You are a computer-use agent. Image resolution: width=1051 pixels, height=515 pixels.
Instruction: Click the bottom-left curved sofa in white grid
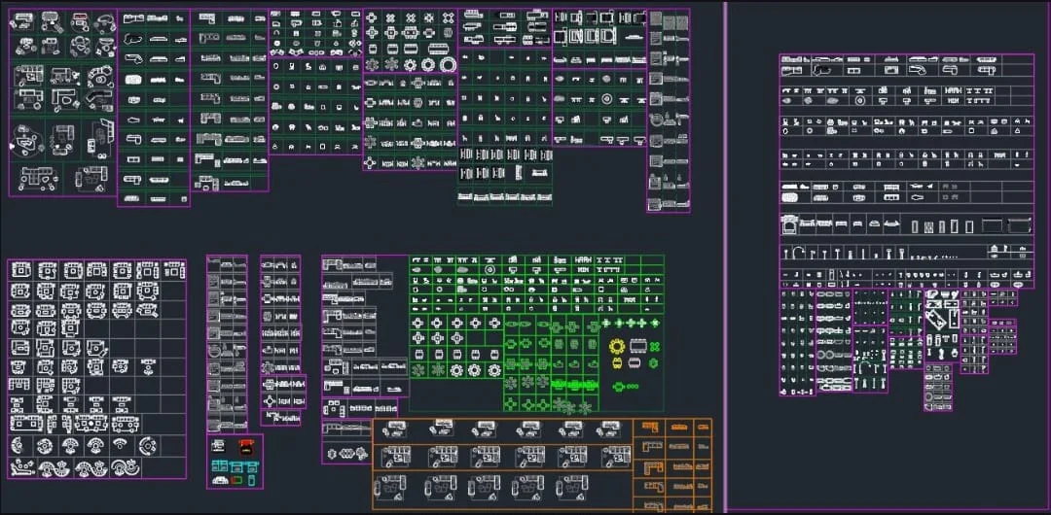click(x=21, y=469)
